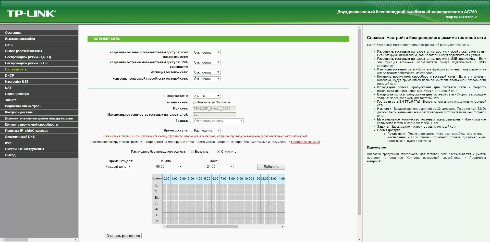Click main content vertical scrollbar thumb
The height and width of the screenshot is (242, 490).
tap(359, 122)
